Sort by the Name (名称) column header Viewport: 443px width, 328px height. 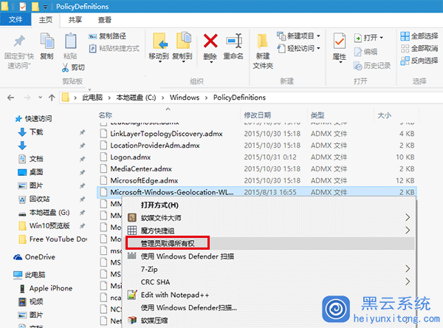[x=106, y=115]
